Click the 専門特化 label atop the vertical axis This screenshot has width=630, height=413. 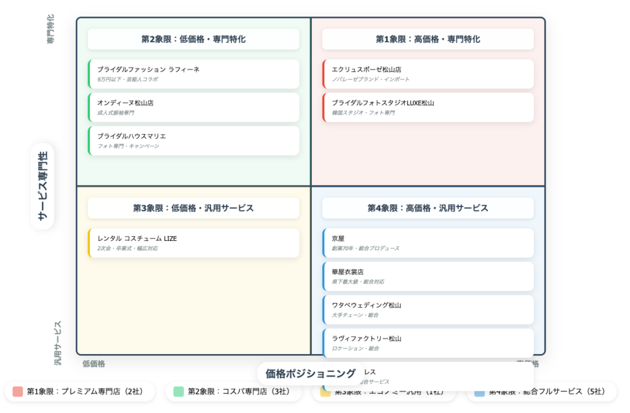pyautogui.click(x=50, y=29)
